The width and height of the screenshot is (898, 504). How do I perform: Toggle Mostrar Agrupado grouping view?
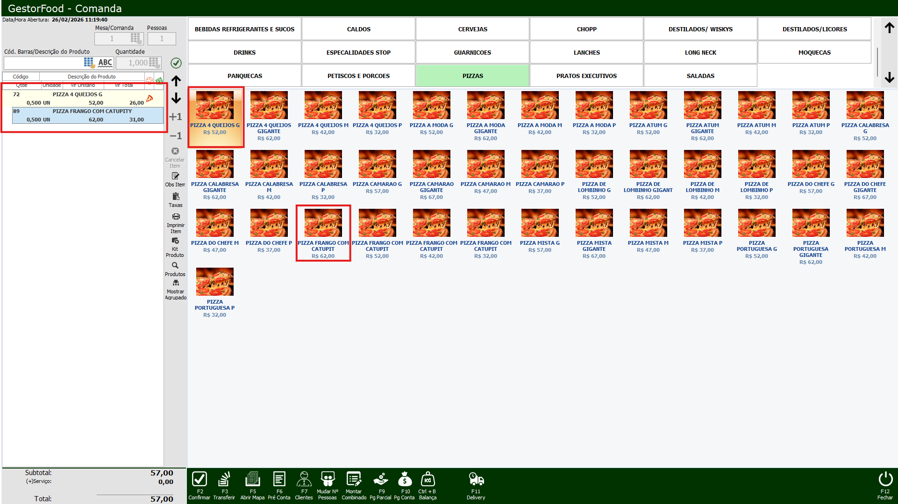(x=176, y=283)
